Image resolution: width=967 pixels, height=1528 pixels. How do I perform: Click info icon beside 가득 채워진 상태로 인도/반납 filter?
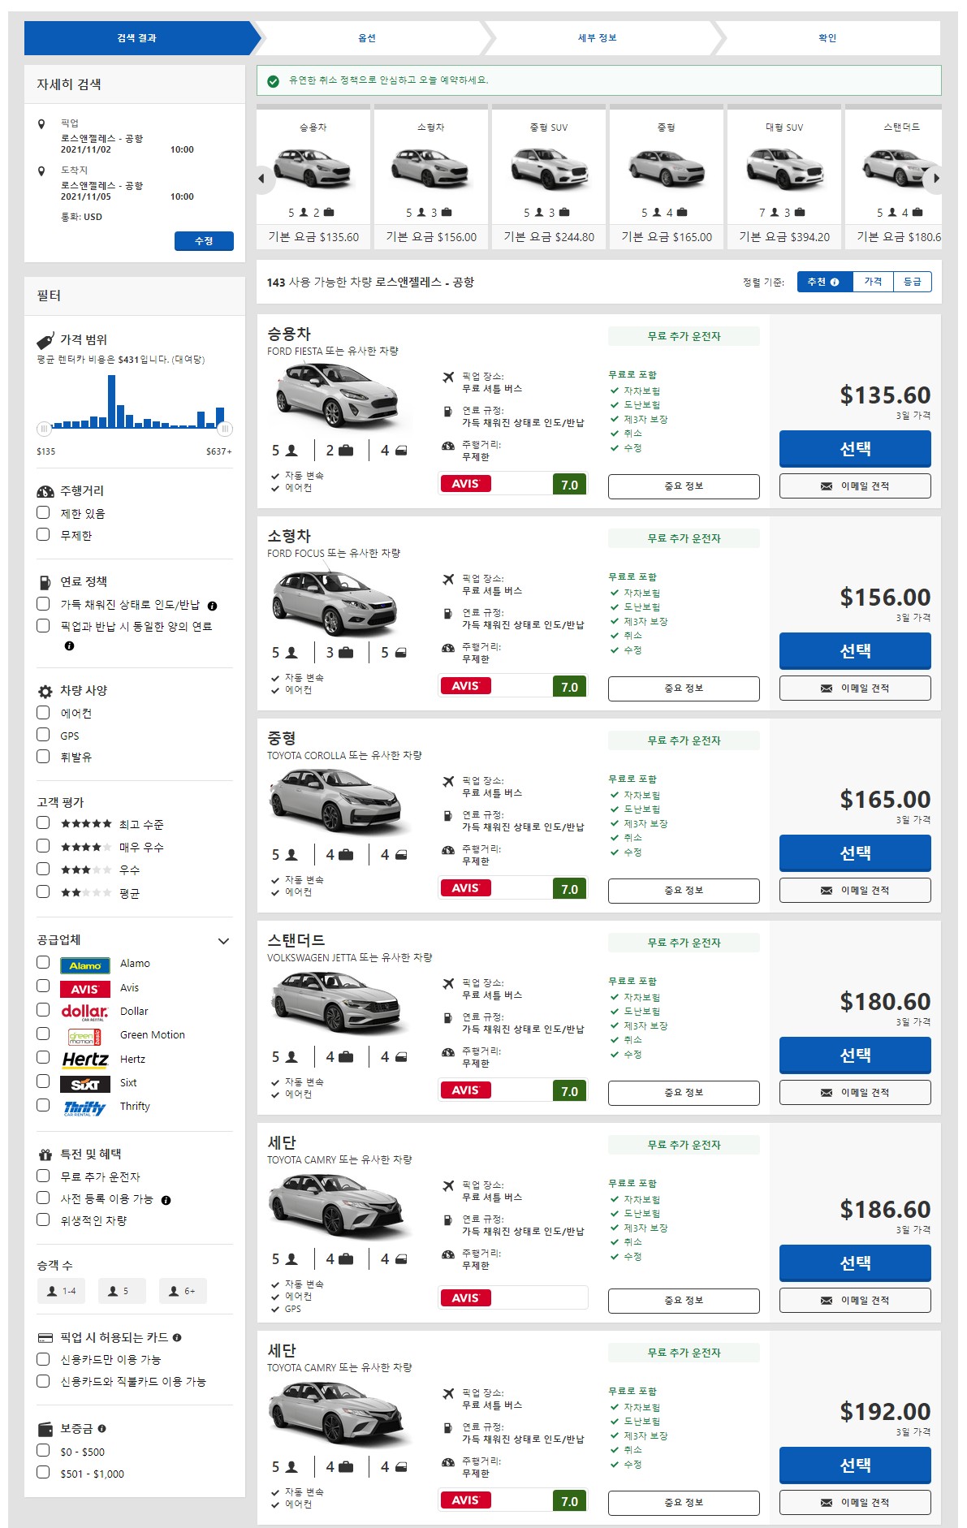212,606
